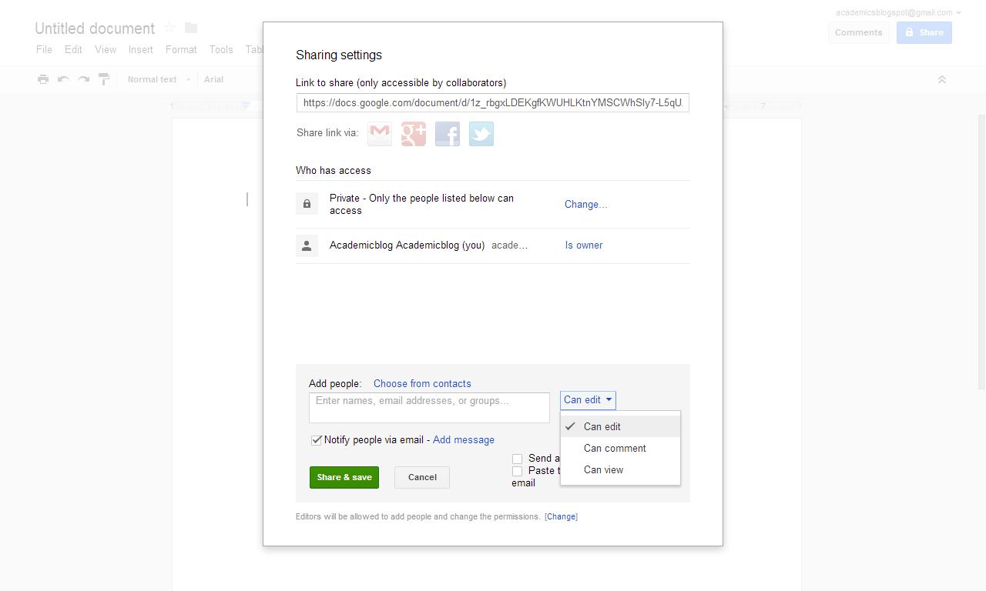This screenshot has width=986, height=591.
Task: Click the Paint format tool
Action: coord(103,79)
